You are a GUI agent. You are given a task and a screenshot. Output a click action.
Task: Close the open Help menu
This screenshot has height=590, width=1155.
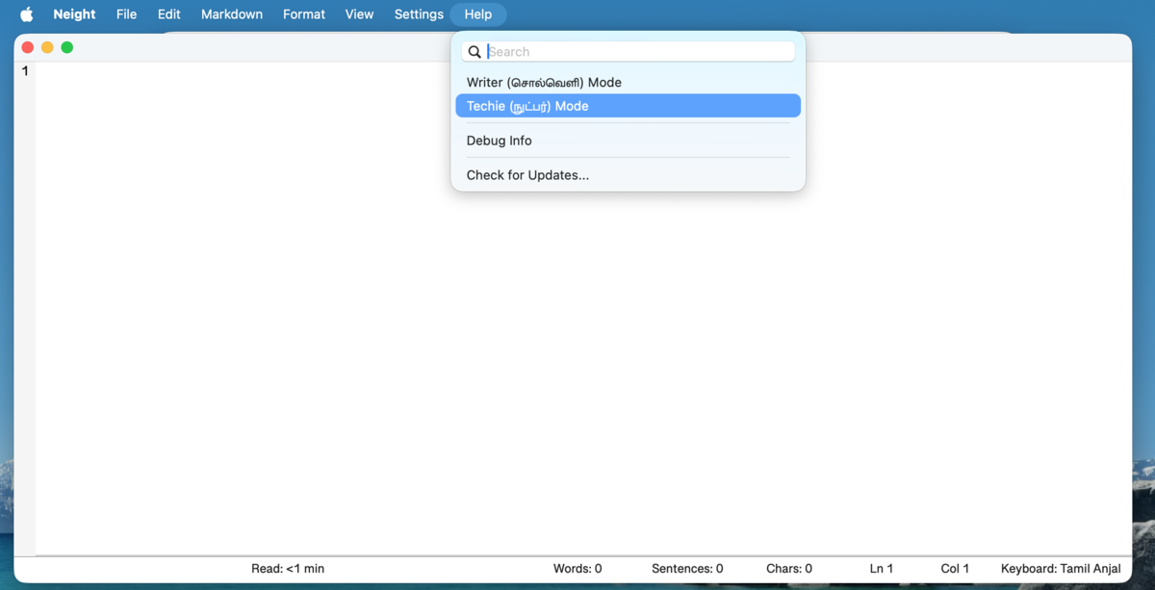click(x=478, y=14)
